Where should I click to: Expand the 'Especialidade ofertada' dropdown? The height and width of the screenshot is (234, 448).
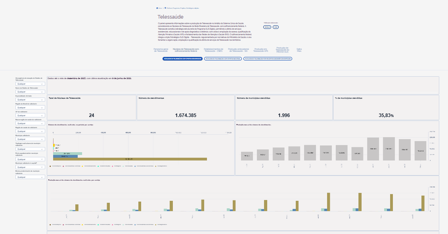point(30,100)
